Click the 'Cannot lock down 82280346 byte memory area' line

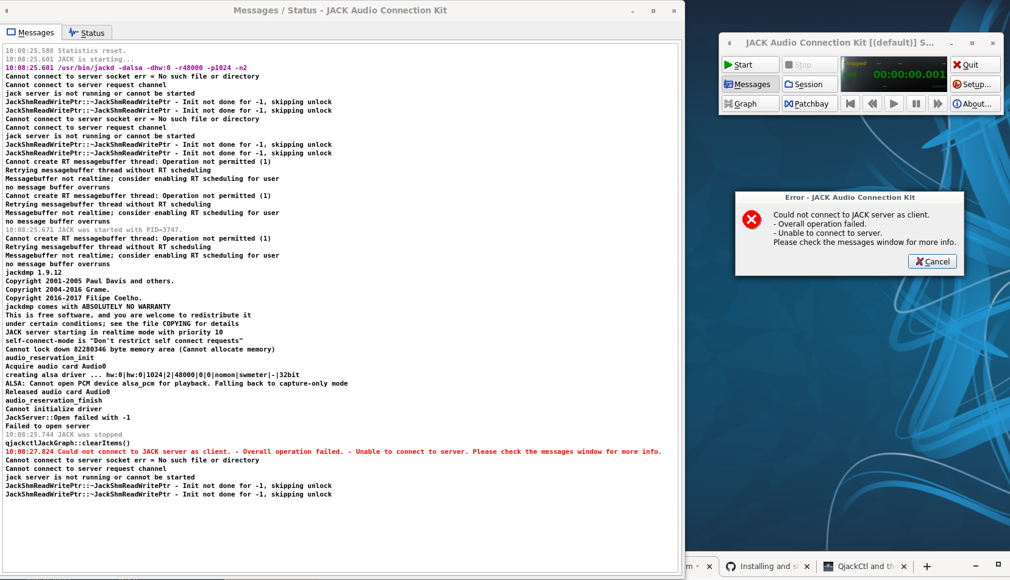(x=140, y=349)
